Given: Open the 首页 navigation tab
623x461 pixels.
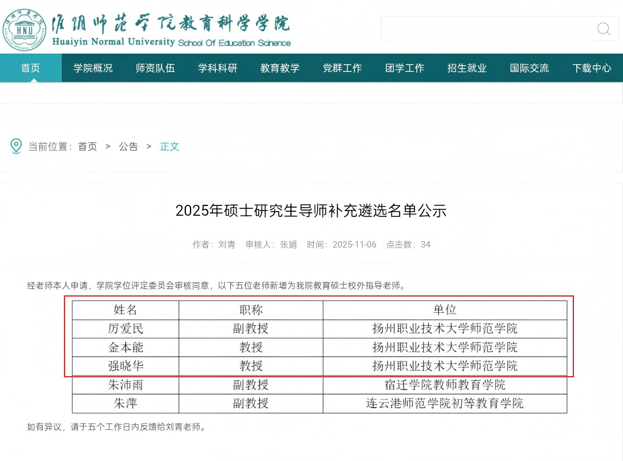Looking at the screenshot, I should pos(31,68).
